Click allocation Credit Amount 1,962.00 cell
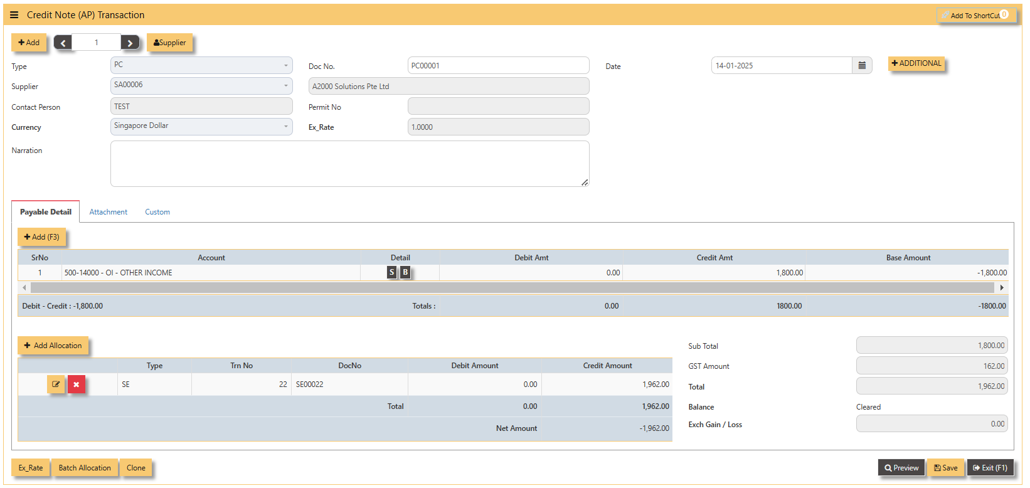 point(607,385)
